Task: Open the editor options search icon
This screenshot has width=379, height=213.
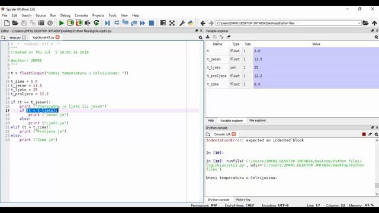Action: tap(200, 37)
